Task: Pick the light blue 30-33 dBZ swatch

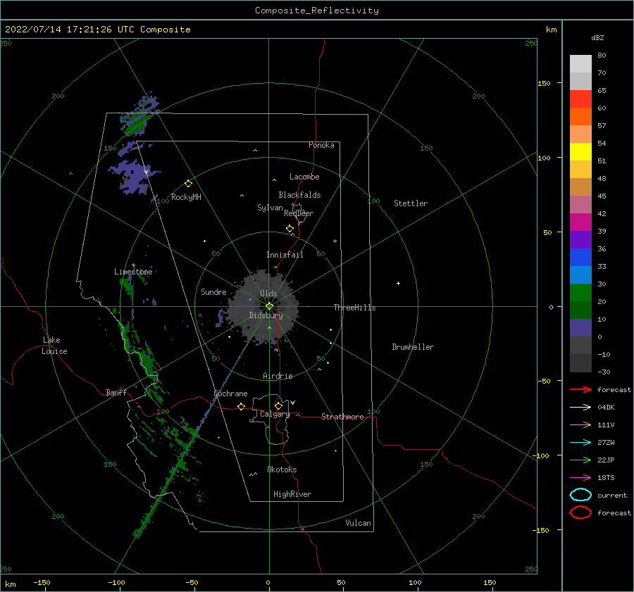Action: coord(580,275)
